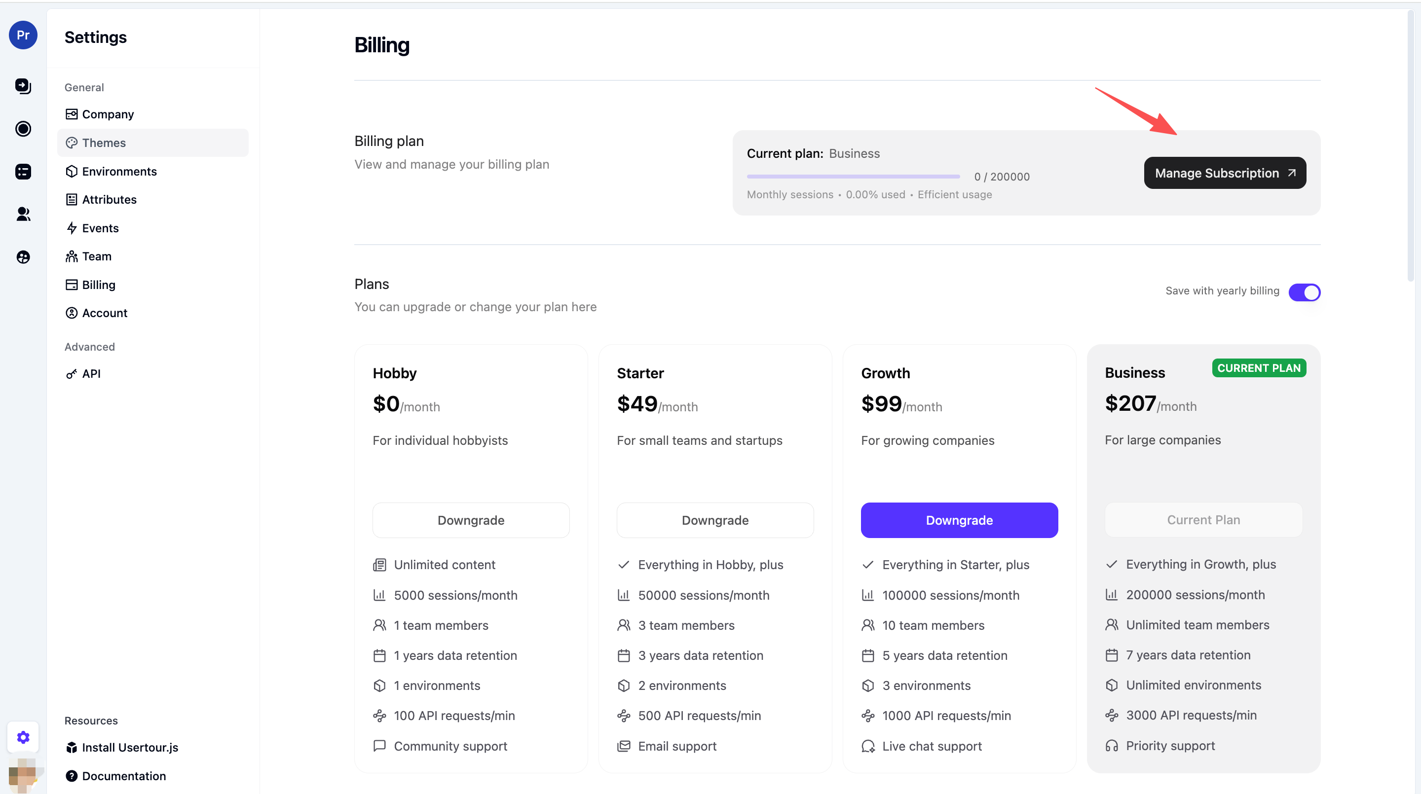The height and width of the screenshot is (794, 1421).
Task: Open the Content list icon in the left rail
Action: click(23, 172)
